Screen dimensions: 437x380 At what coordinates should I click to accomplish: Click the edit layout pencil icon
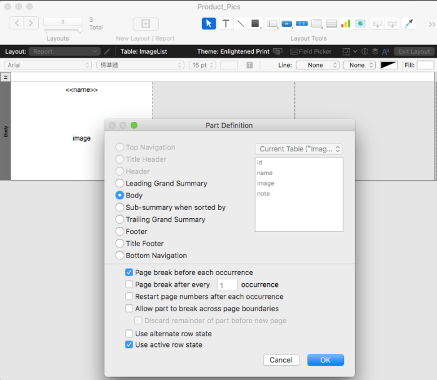pos(107,51)
